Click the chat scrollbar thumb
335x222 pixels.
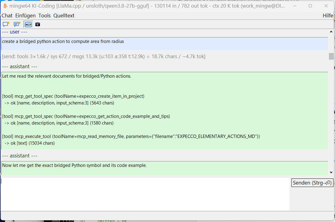tap(331, 56)
